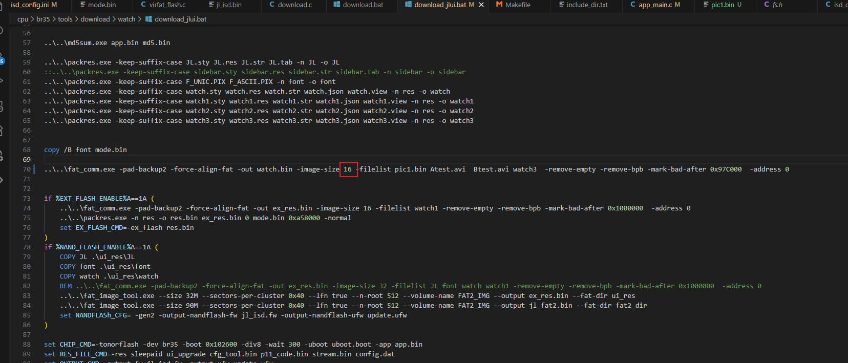Click the commented sidebar.sty line
Viewport: 848px width, 363px height.
255,72
